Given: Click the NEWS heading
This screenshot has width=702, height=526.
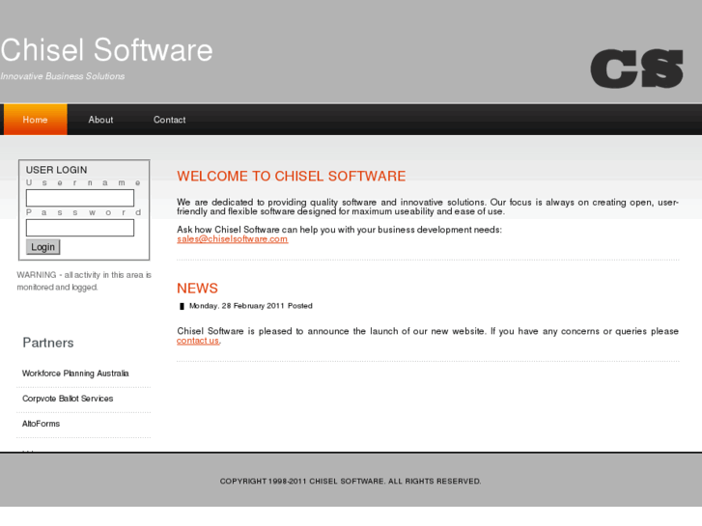Looking at the screenshot, I should coord(197,289).
